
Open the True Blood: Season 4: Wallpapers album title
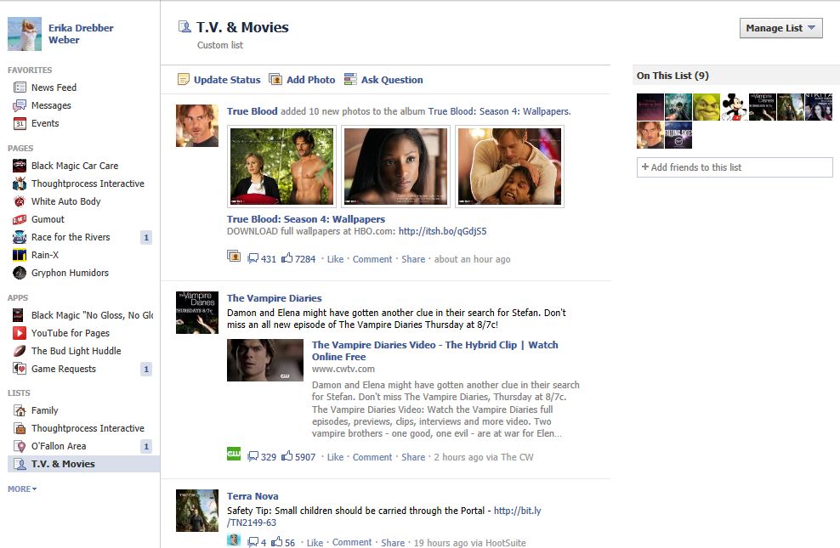pyautogui.click(x=306, y=219)
